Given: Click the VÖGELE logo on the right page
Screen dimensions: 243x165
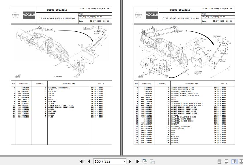Looking at the screenshot, I should click(152, 15).
